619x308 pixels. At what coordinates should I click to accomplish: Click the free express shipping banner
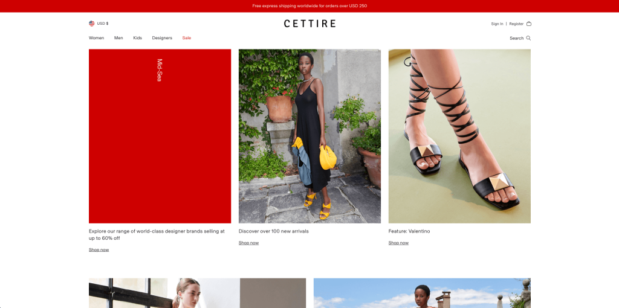309,6
